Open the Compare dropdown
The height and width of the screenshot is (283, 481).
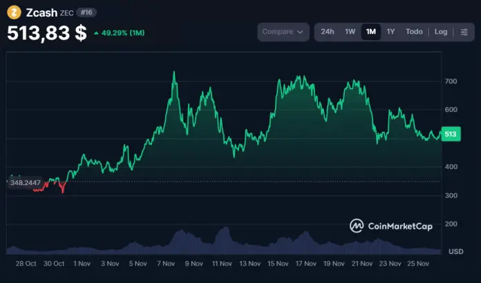click(x=283, y=32)
